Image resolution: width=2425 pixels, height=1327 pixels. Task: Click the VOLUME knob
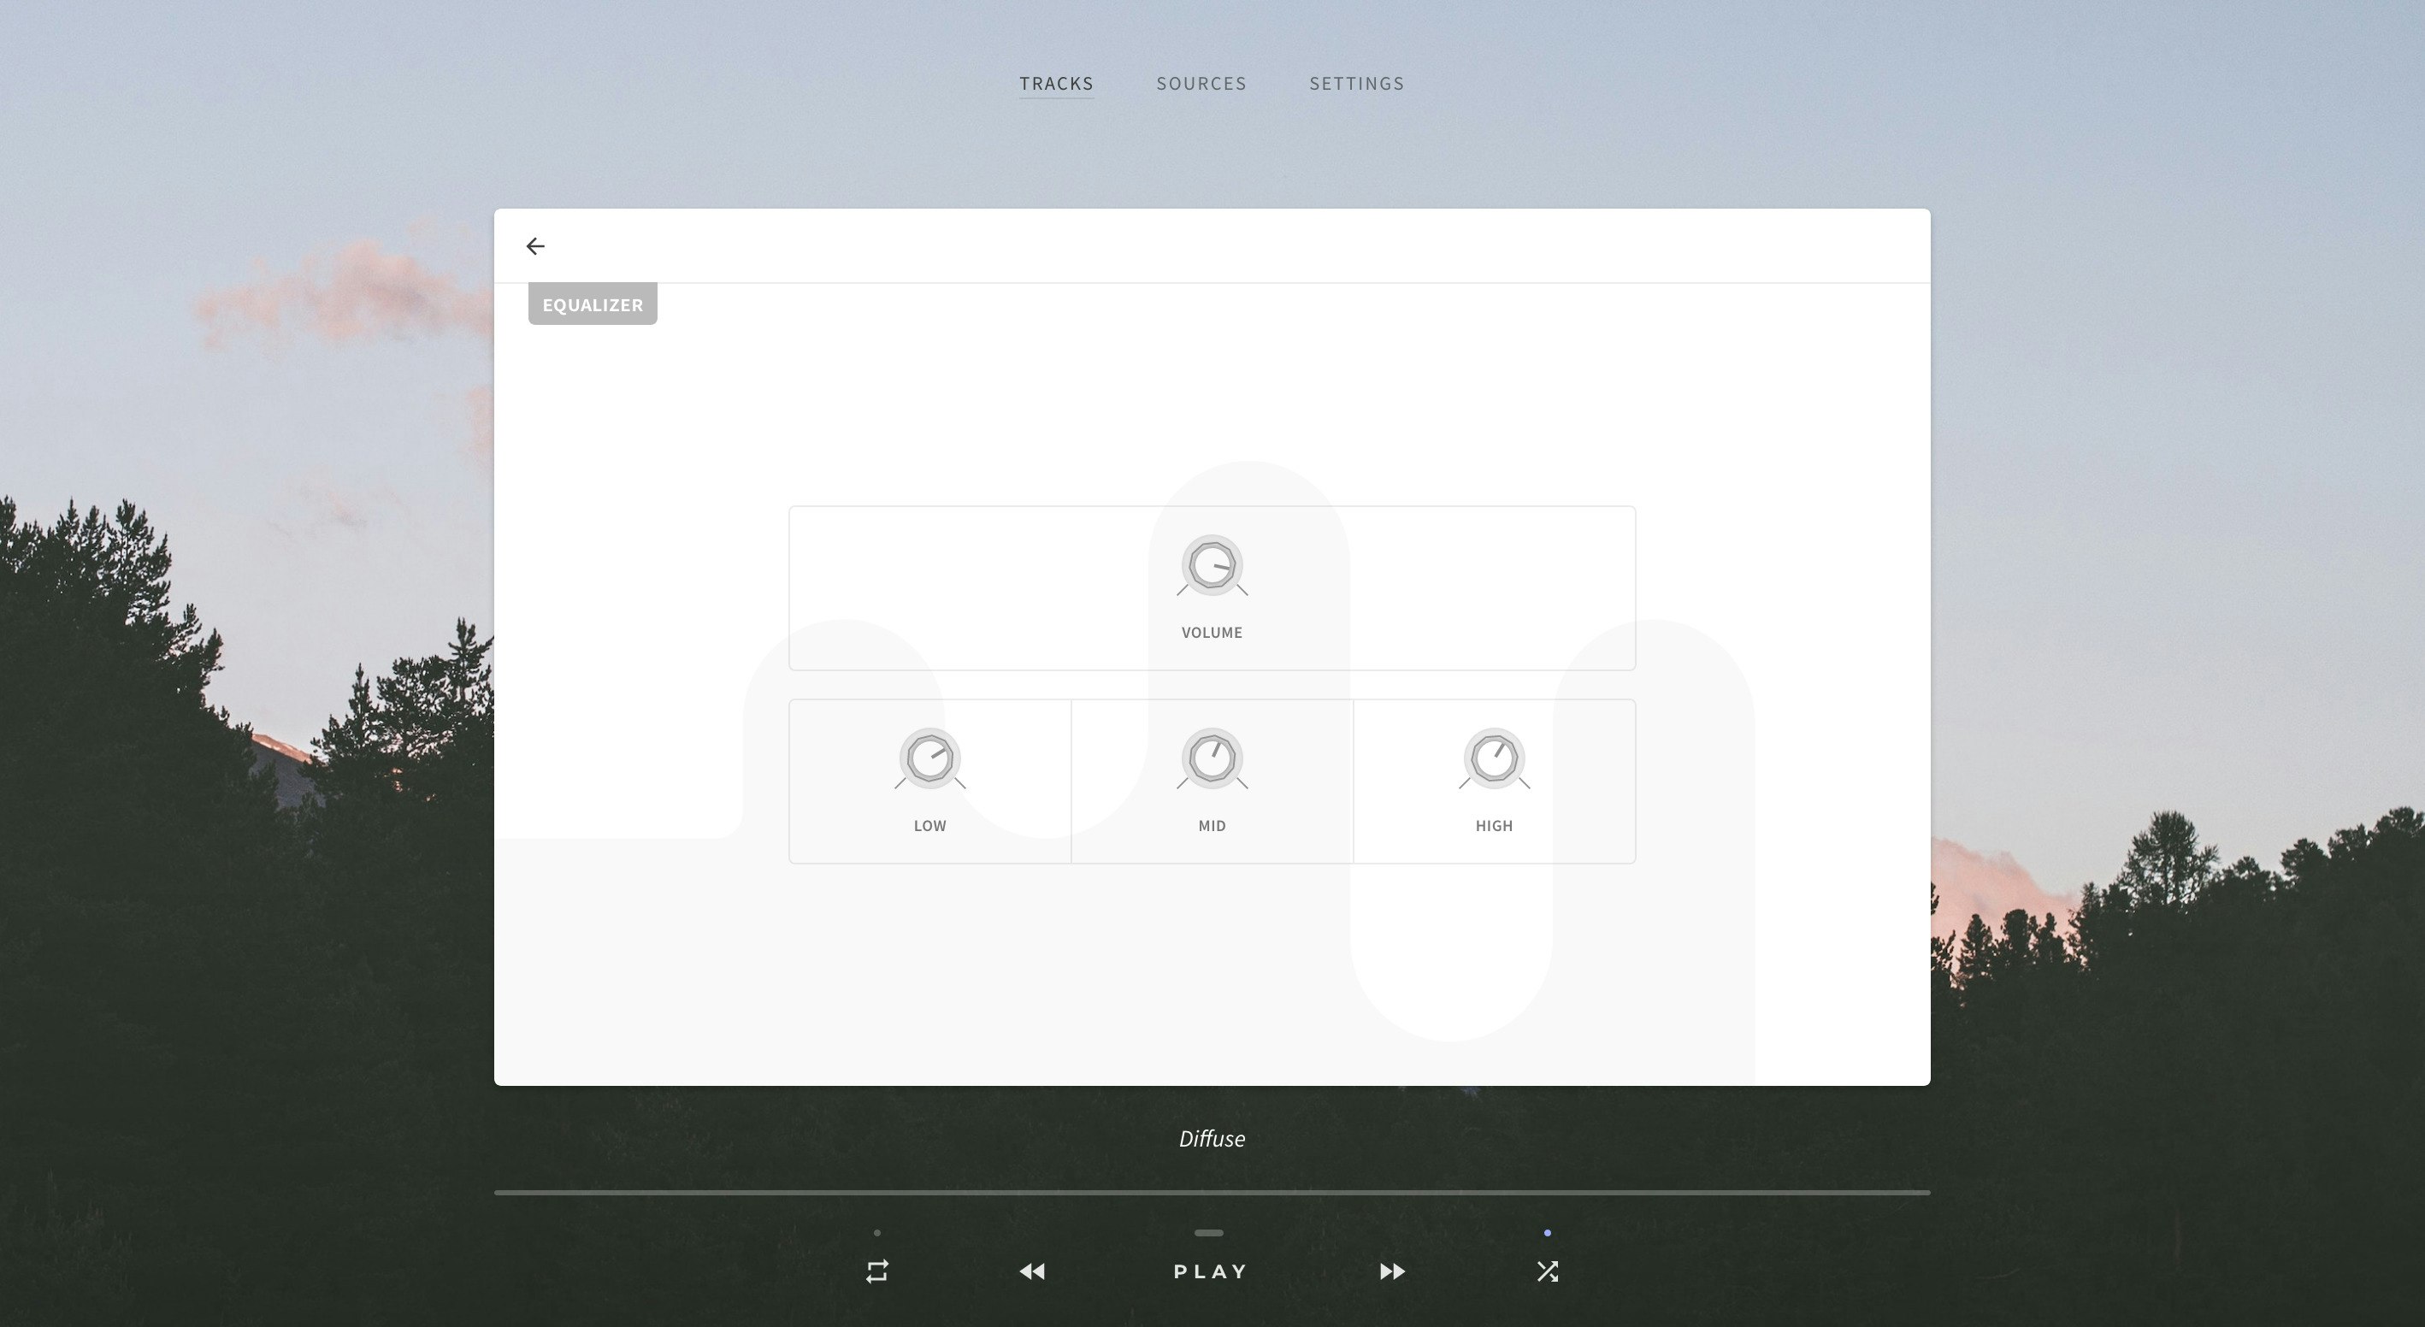(1212, 566)
